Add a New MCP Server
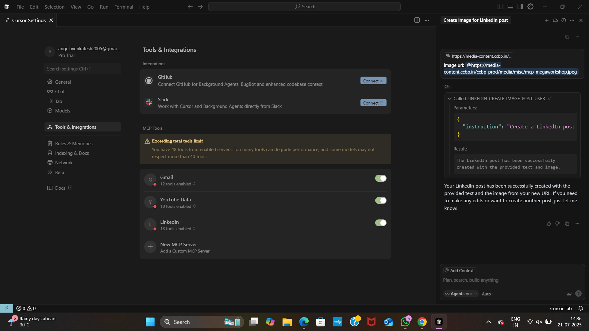589x331 pixels. [265, 247]
